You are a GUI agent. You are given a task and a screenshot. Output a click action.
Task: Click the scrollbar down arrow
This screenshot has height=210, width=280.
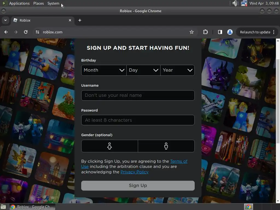click(278, 201)
